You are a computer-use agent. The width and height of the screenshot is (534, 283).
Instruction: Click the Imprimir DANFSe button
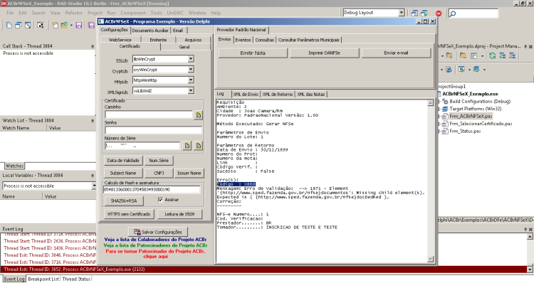click(324, 53)
